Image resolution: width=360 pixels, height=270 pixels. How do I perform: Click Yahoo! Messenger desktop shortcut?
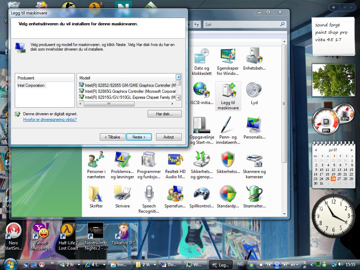41,237
